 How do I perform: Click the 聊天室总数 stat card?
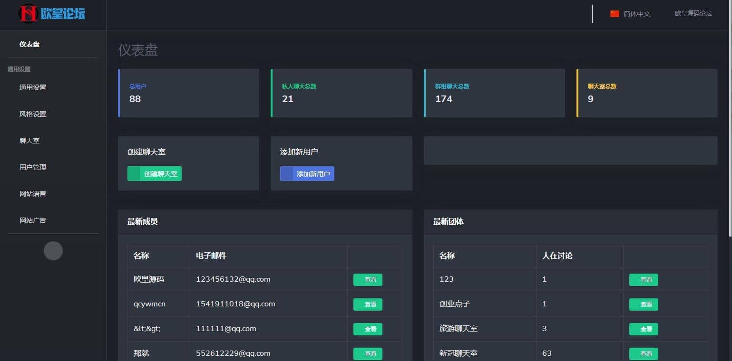pyautogui.click(x=647, y=93)
